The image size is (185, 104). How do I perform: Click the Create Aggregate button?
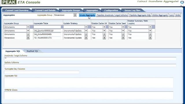coord(87,15)
